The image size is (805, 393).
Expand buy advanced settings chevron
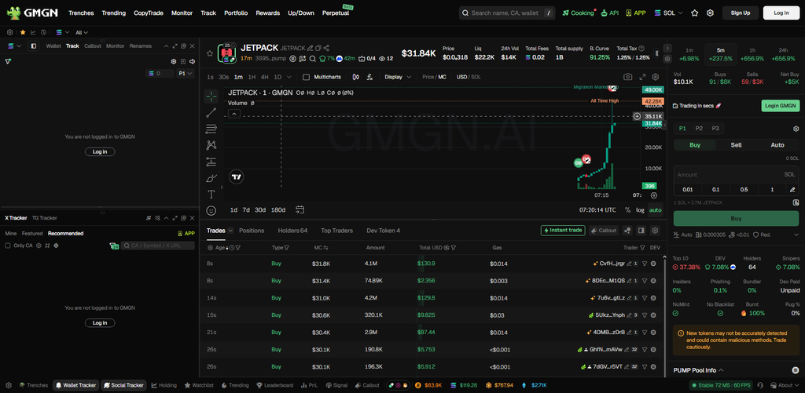coord(796,235)
